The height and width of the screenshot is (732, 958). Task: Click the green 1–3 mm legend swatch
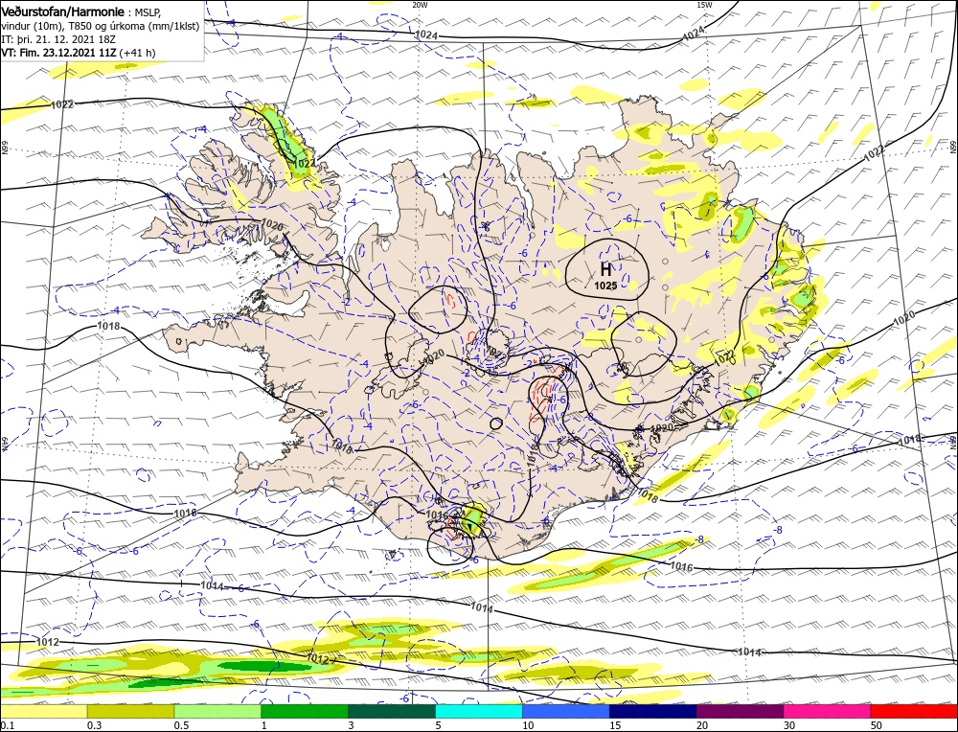[305, 711]
